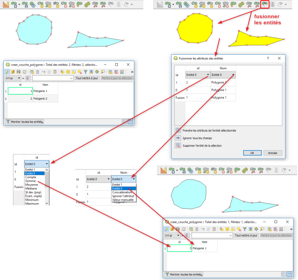Expand the id column 'Entité 0' dropdown in Fusionner dialog
The image size is (298, 280).
(x=197, y=75)
